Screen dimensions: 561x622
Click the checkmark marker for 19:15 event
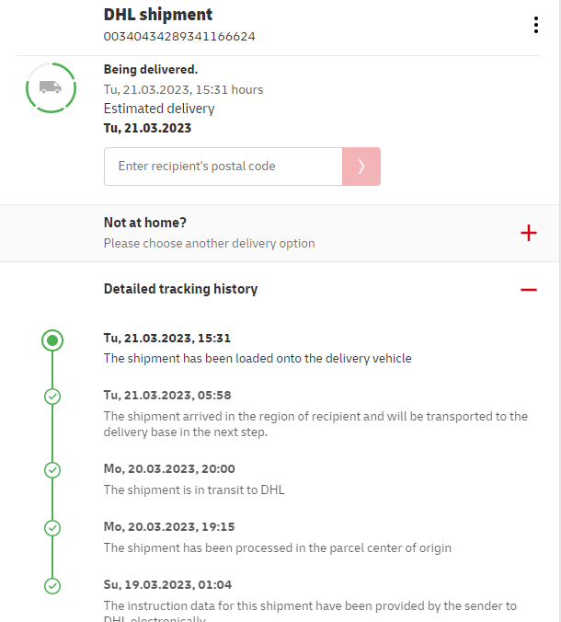[x=52, y=528]
